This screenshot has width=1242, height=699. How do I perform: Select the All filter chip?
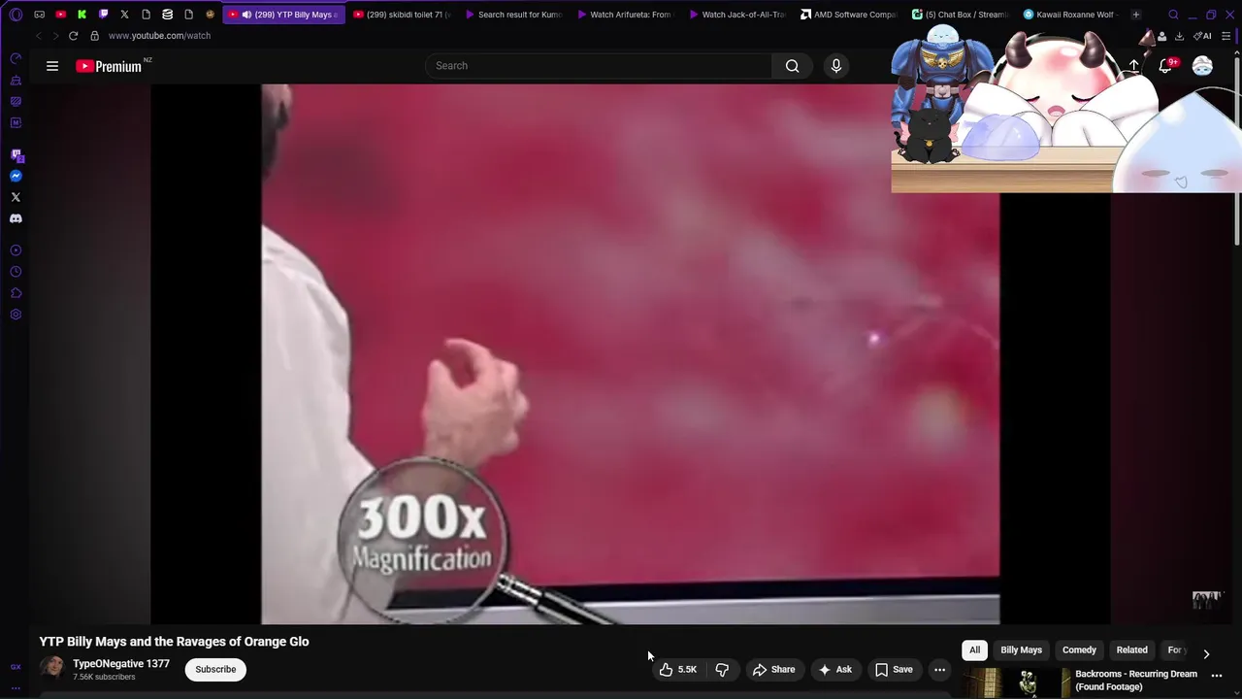click(x=974, y=650)
